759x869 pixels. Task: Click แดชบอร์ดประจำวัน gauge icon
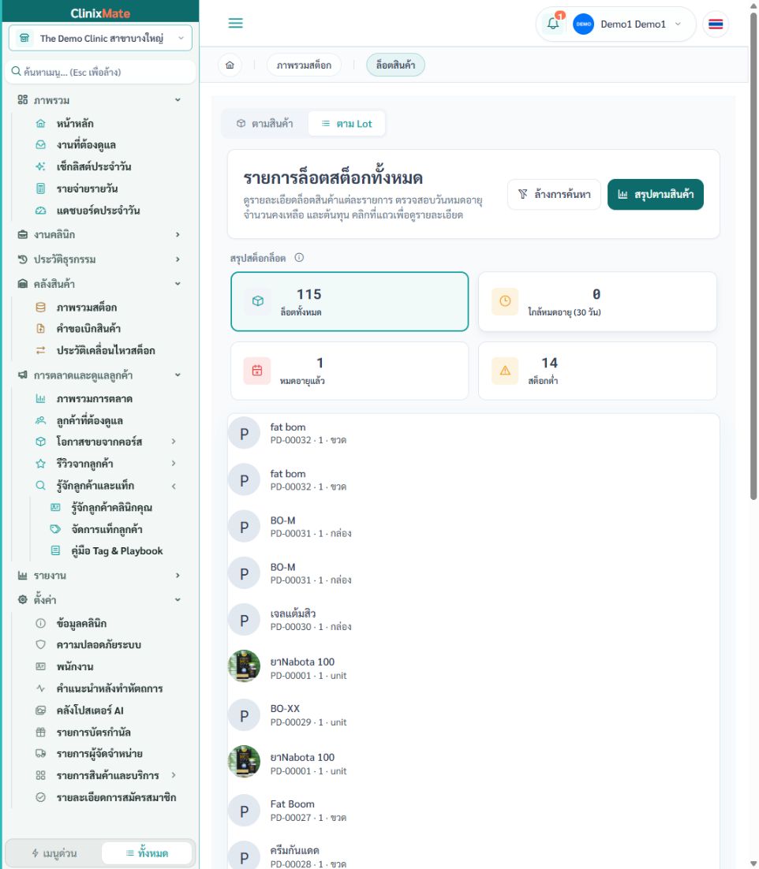pos(40,211)
